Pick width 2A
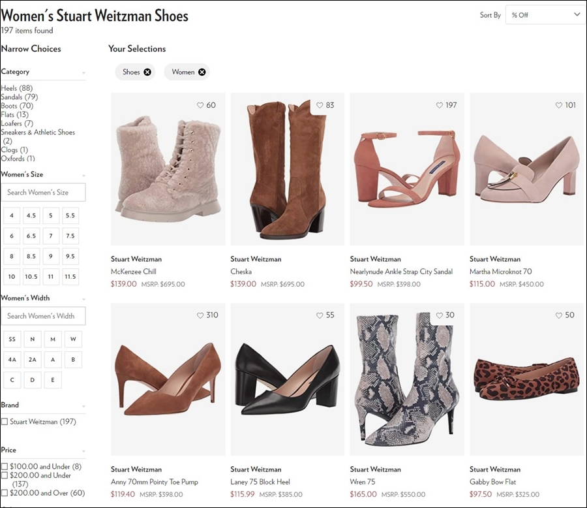 (32, 360)
